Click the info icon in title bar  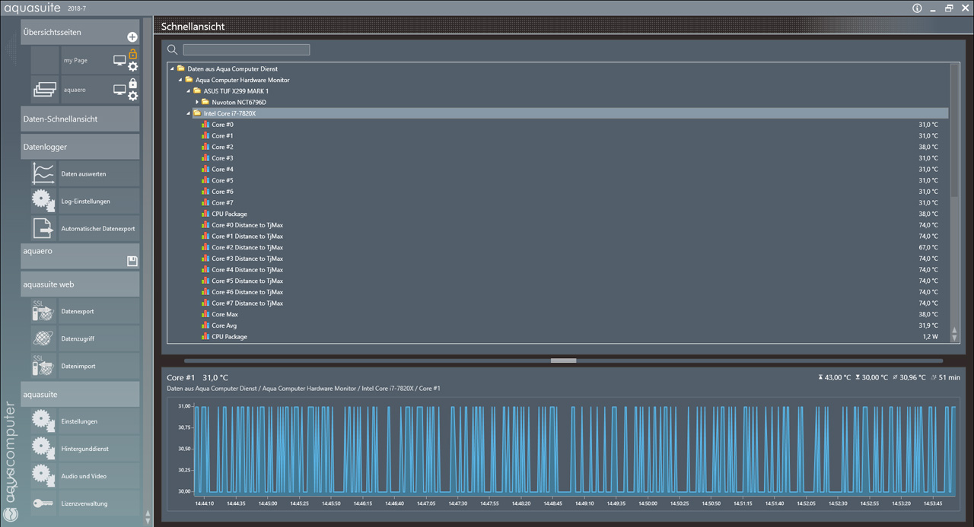(917, 8)
